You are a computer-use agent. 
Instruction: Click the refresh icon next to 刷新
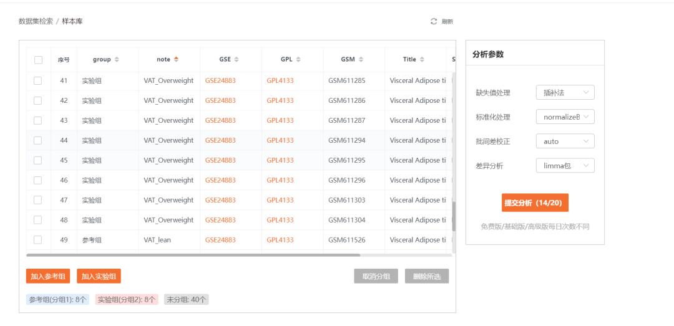[434, 21]
